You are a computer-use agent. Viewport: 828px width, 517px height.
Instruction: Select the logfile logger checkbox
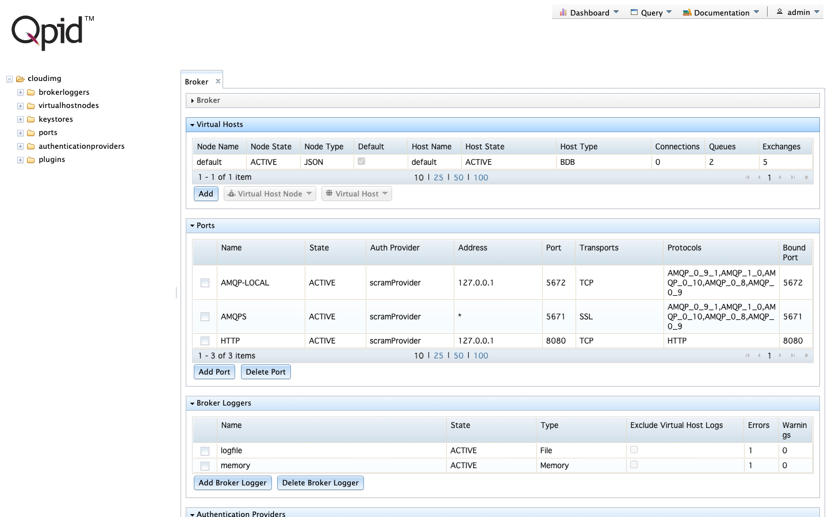tap(205, 451)
